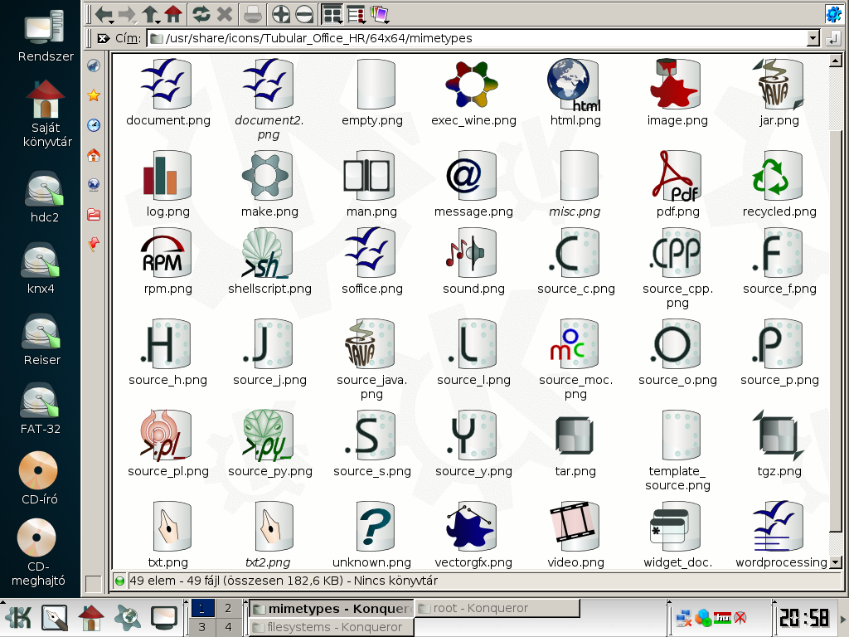Select the html.png file icon
This screenshot has height=637, width=849.
point(575,85)
